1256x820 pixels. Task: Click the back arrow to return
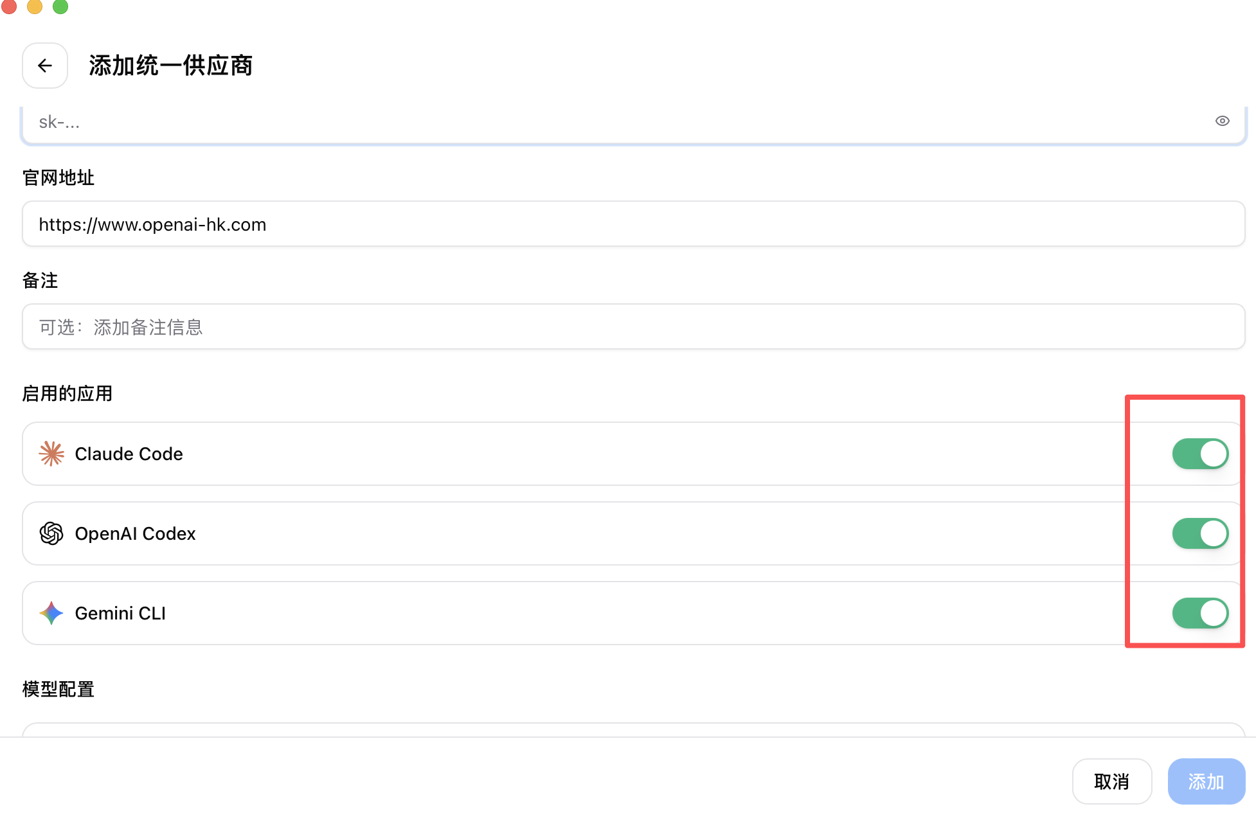[44, 66]
